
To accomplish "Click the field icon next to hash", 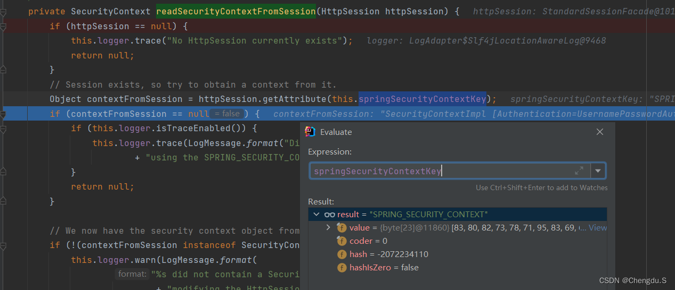I will [x=341, y=254].
